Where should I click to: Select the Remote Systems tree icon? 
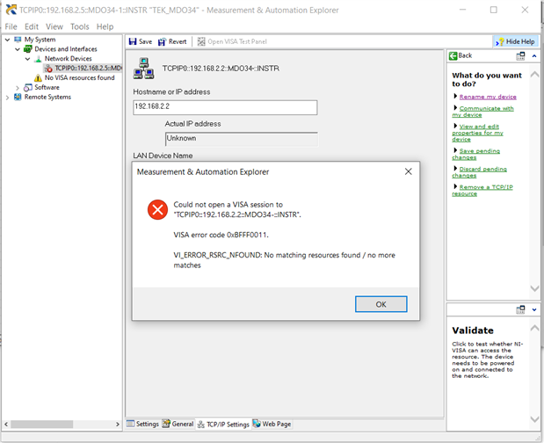[18, 97]
